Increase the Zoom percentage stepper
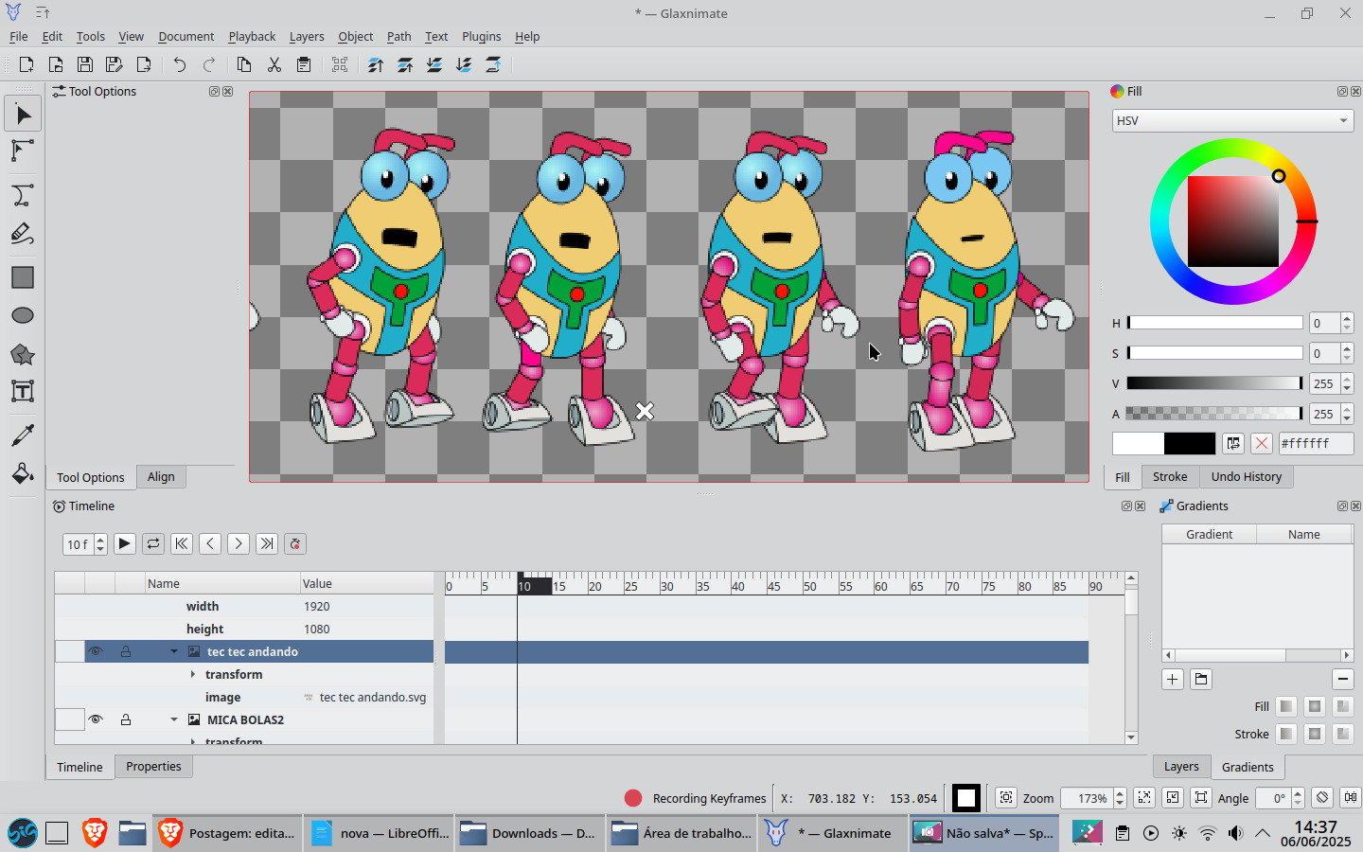This screenshot has height=852, width=1363. (x=1120, y=793)
